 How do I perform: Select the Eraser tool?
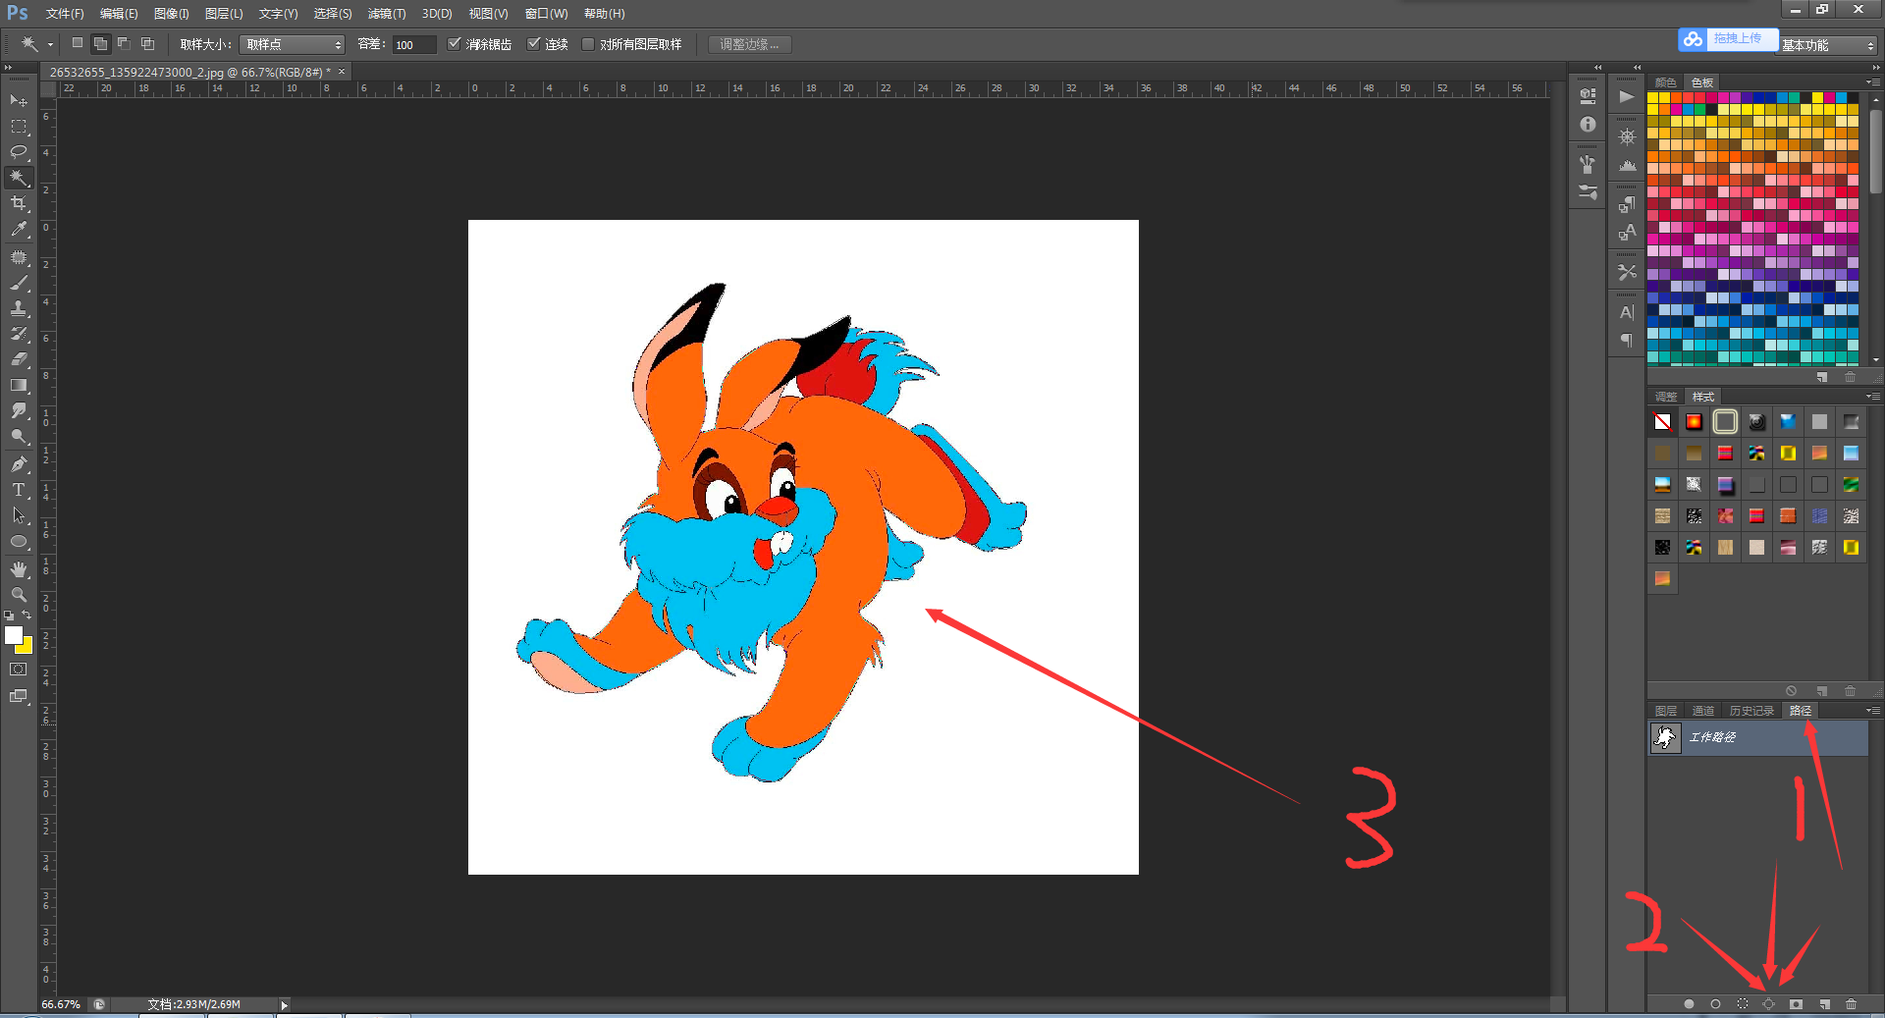coord(19,359)
